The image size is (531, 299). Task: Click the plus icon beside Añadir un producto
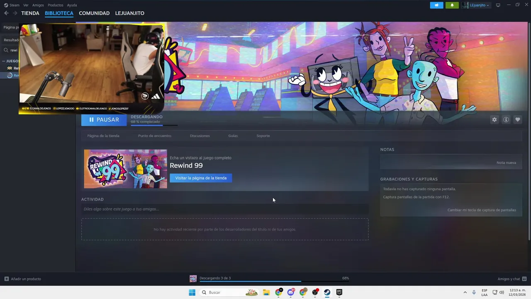coord(6,279)
